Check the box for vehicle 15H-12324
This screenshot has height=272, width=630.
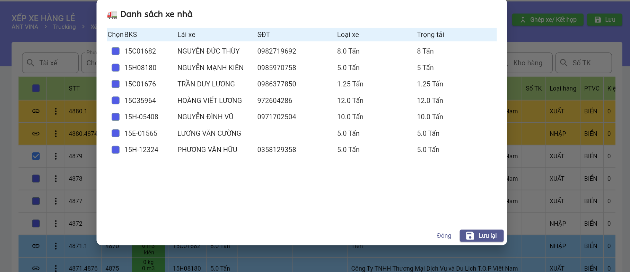click(x=115, y=150)
